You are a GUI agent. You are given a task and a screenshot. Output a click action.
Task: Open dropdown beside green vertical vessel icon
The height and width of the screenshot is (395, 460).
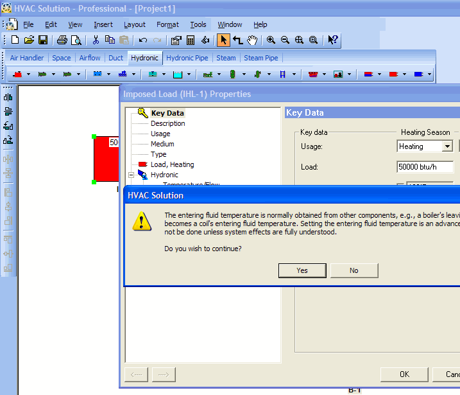pos(244,75)
